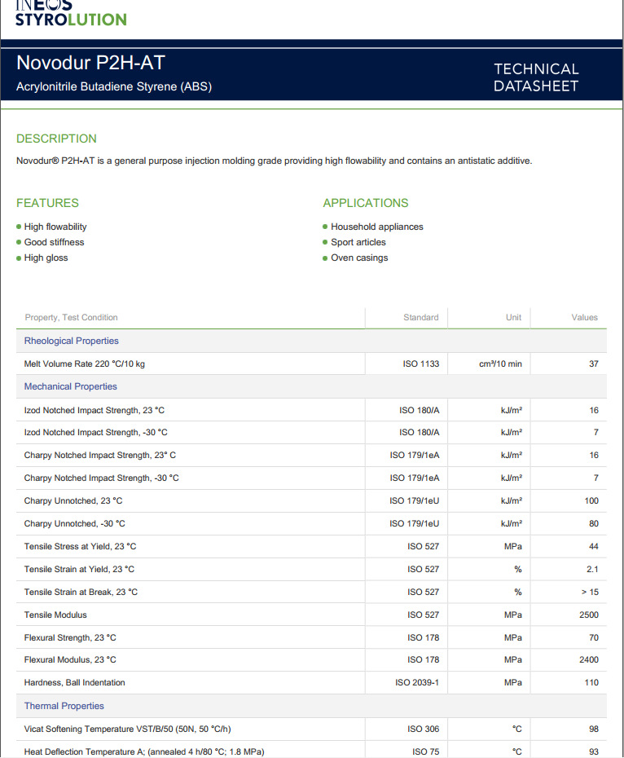Select the Rheological Properties section row
Image resolution: width=624 pixels, height=758 pixels.
[72, 341]
